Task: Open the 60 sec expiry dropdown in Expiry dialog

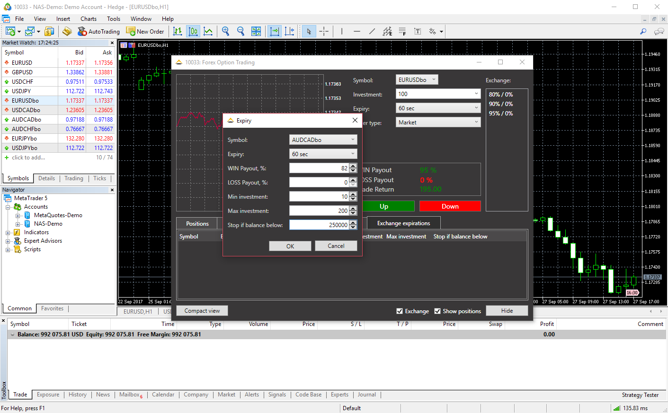Action: pyautogui.click(x=323, y=154)
